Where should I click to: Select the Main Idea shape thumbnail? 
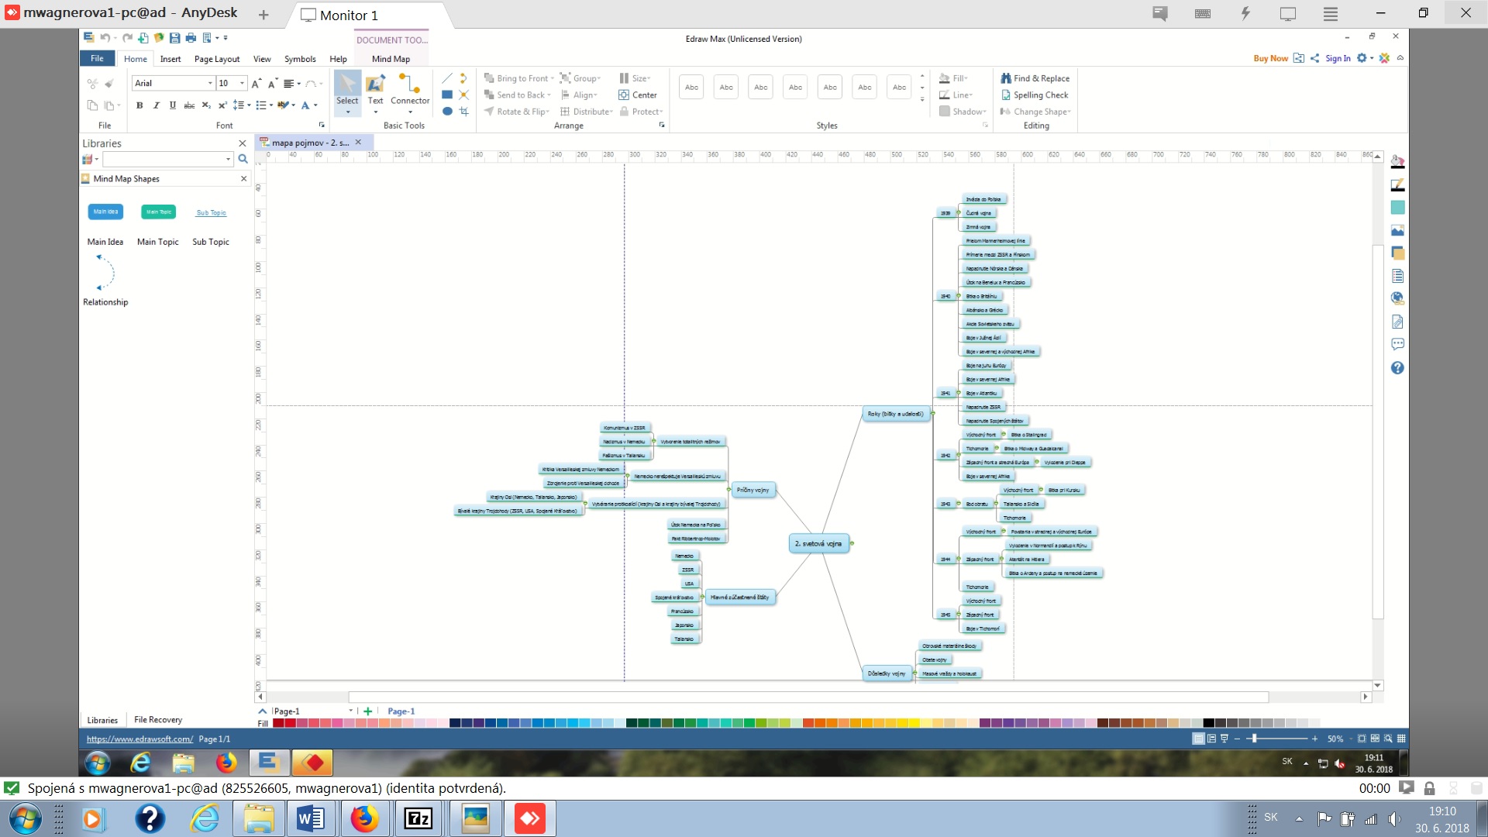pyautogui.click(x=105, y=212)
